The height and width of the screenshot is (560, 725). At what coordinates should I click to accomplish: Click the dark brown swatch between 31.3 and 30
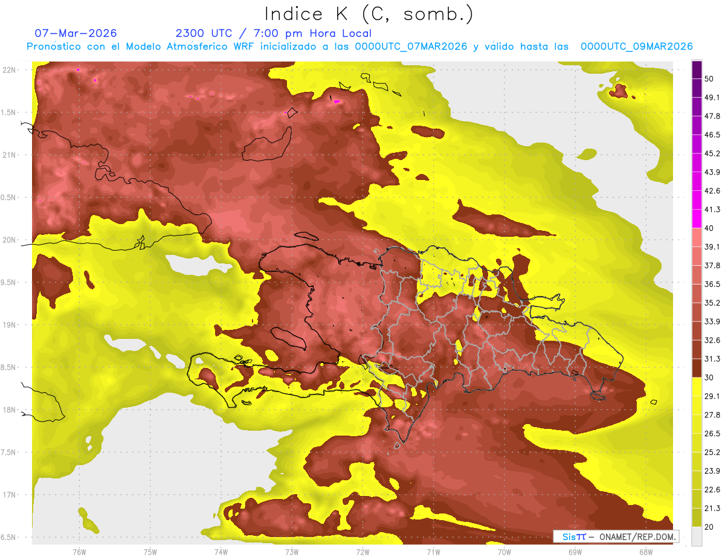pyautogui.click(x=697, y=368)
